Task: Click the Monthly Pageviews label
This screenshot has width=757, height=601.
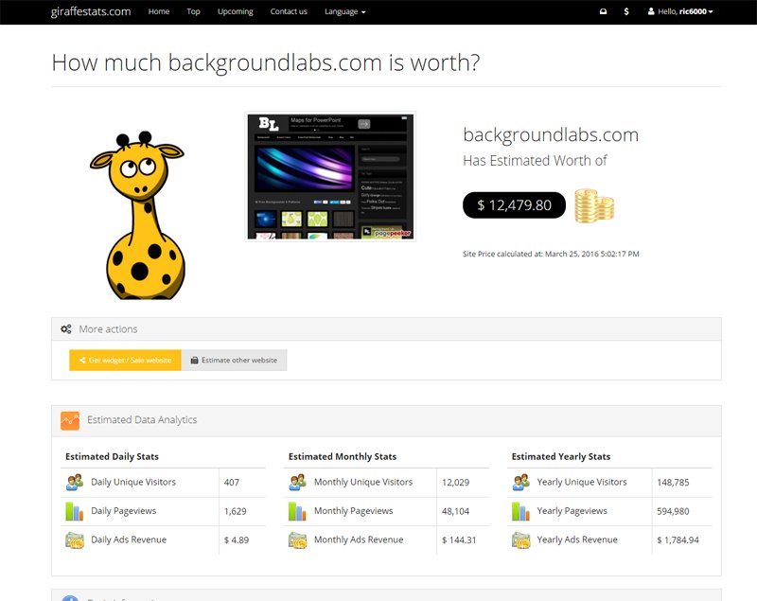Action: point(353,511)
